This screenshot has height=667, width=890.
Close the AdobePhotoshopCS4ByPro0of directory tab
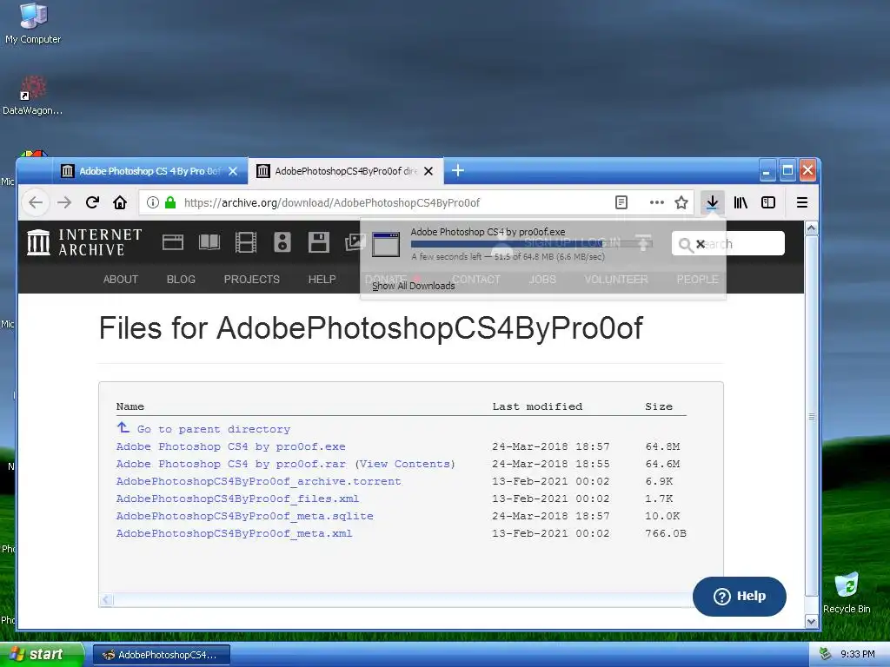click(428, 171)
